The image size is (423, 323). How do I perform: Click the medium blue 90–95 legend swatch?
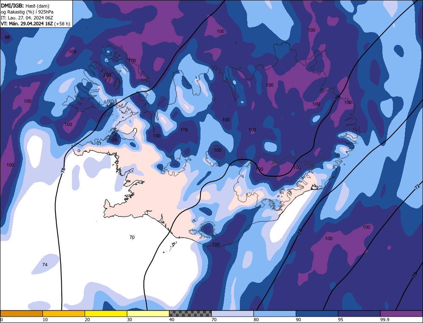(x=317, y=313)
